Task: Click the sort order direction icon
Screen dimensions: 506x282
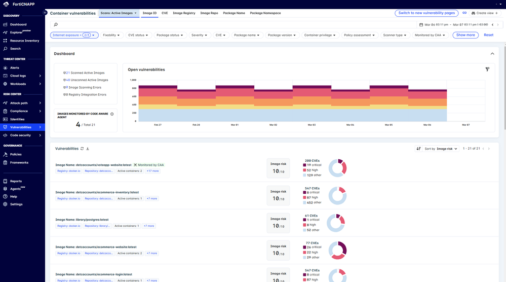Action: pyautogui.click(x=418, y=149)
